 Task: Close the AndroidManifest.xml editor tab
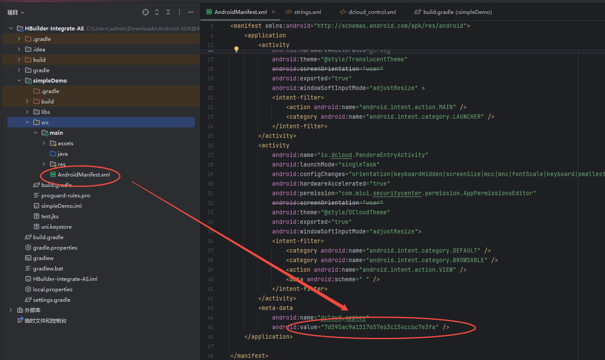point(273,12)
